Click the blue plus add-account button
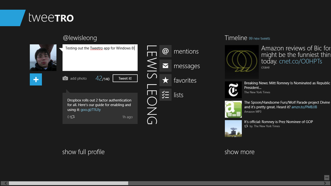The image size is (331, 186). (36, 79)
